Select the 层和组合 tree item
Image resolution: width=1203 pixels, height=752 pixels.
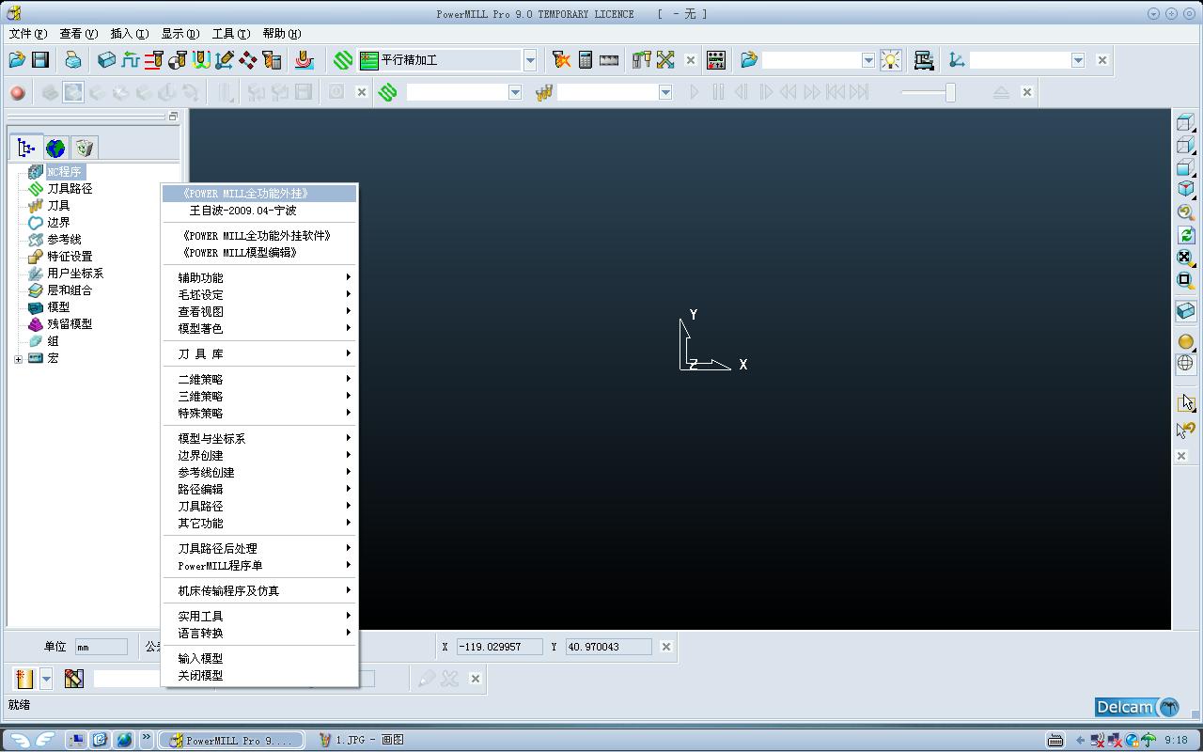(x=70, y=290)
